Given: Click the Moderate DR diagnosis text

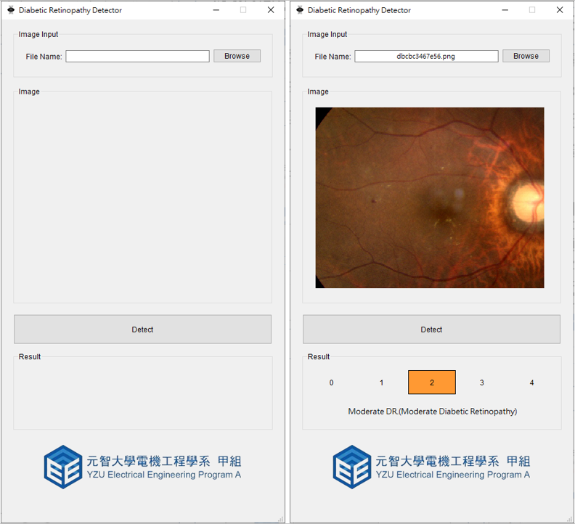Looking at the screenshot, I should click(x=433, y=412).
